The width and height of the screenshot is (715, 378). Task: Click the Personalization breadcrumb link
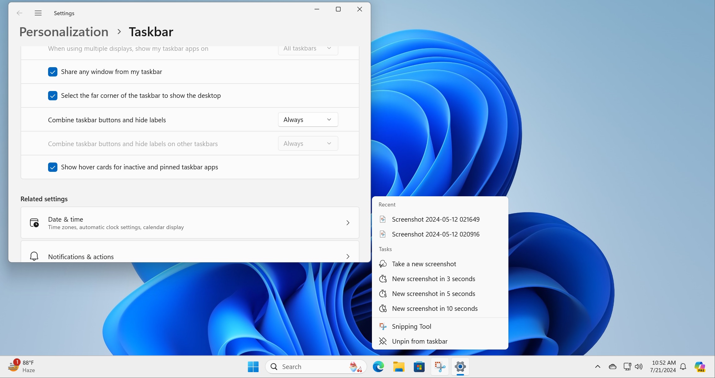(x=64, y=32)
